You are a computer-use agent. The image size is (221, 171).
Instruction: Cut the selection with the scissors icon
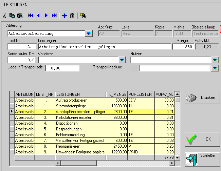tap(4, 16)
